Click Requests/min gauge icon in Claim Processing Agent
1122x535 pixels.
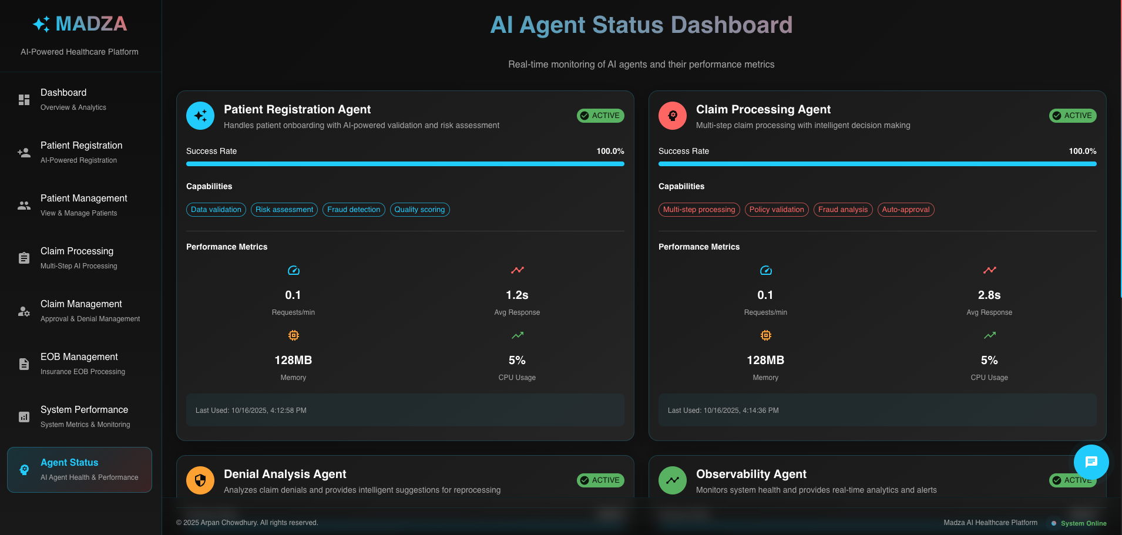[x=766, y=270]
